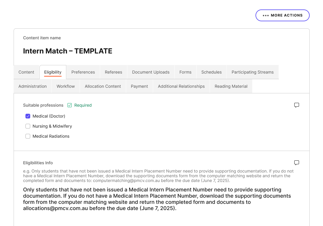Switch to the Content tab
This screenshot has width=323, height=226.
click(x=26, y=72)
